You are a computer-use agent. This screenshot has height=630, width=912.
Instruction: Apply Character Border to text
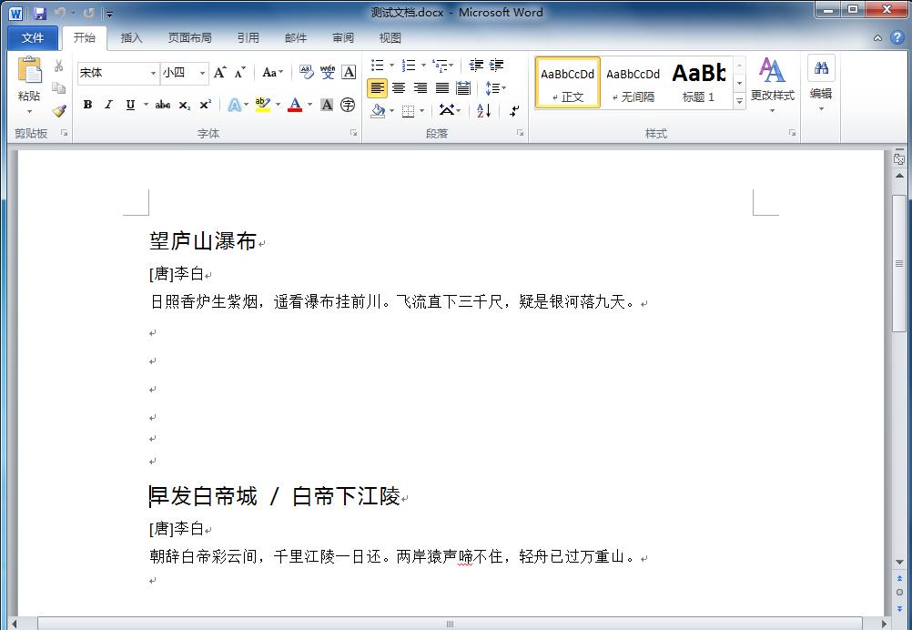click(350, 72)
